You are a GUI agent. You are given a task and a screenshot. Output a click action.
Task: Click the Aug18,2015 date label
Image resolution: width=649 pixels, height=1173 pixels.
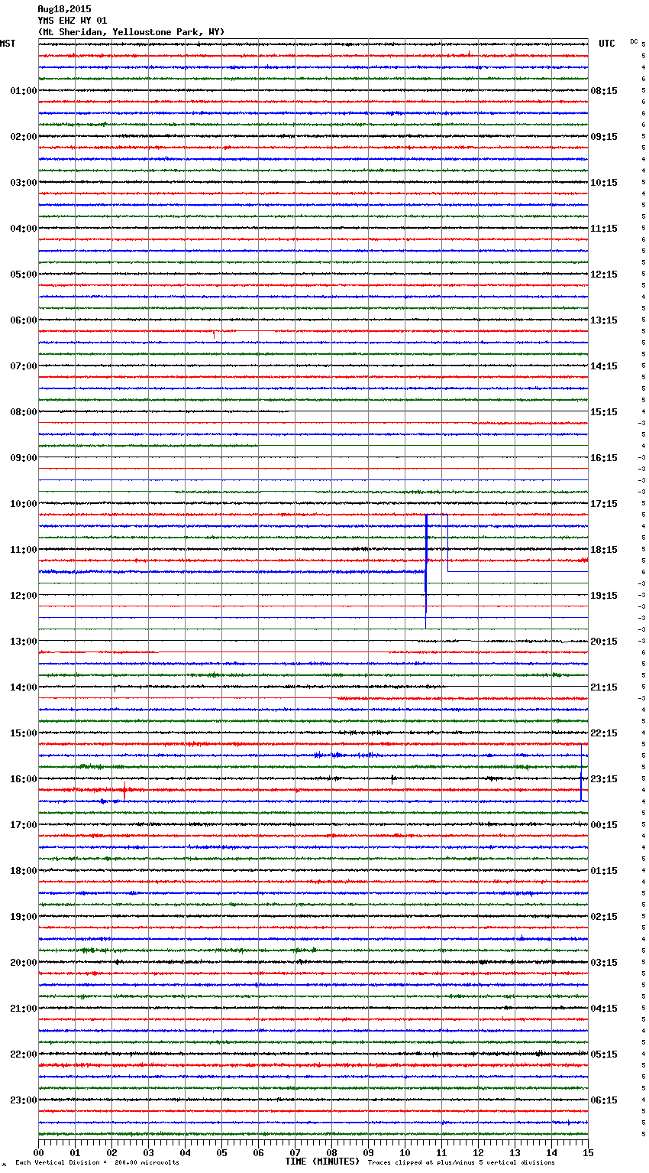pos(64,9)
